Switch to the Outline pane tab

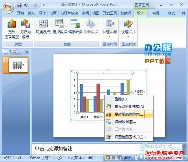pos(14,52)
